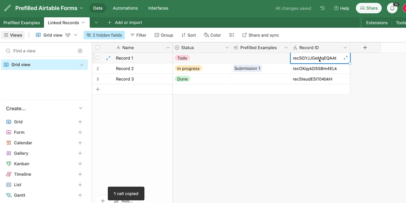Tick the Record 1 row checkbox

98,58
